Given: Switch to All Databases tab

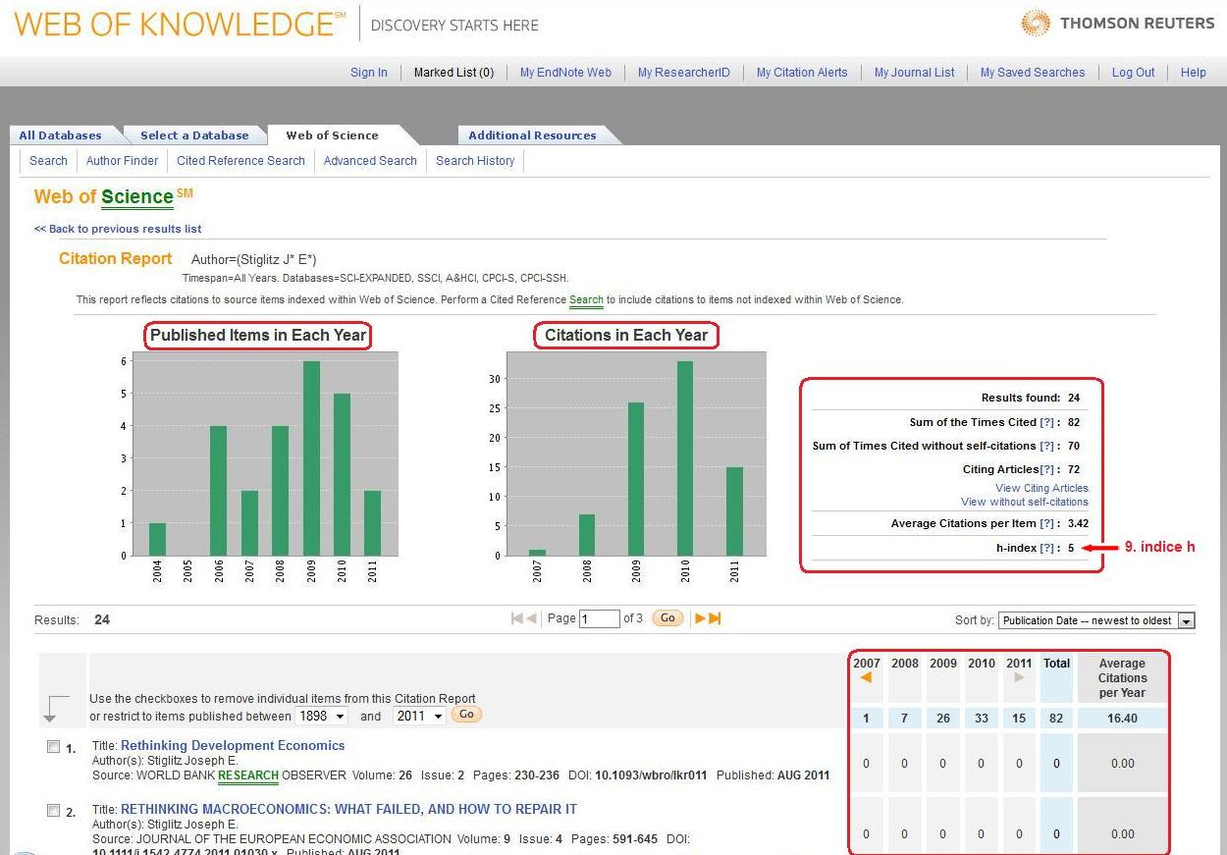Looking at the screenshot, I should click(x=60, y=135).
